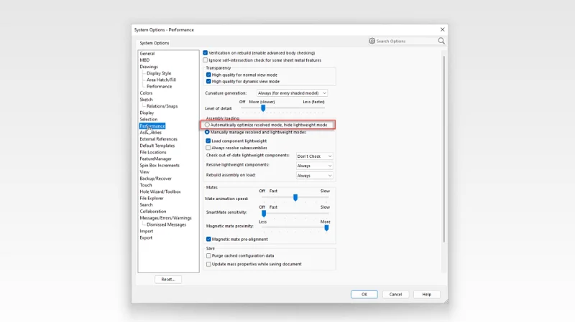Close the System Options dialog
575x322 pixels.
click(x=442, y=29)
